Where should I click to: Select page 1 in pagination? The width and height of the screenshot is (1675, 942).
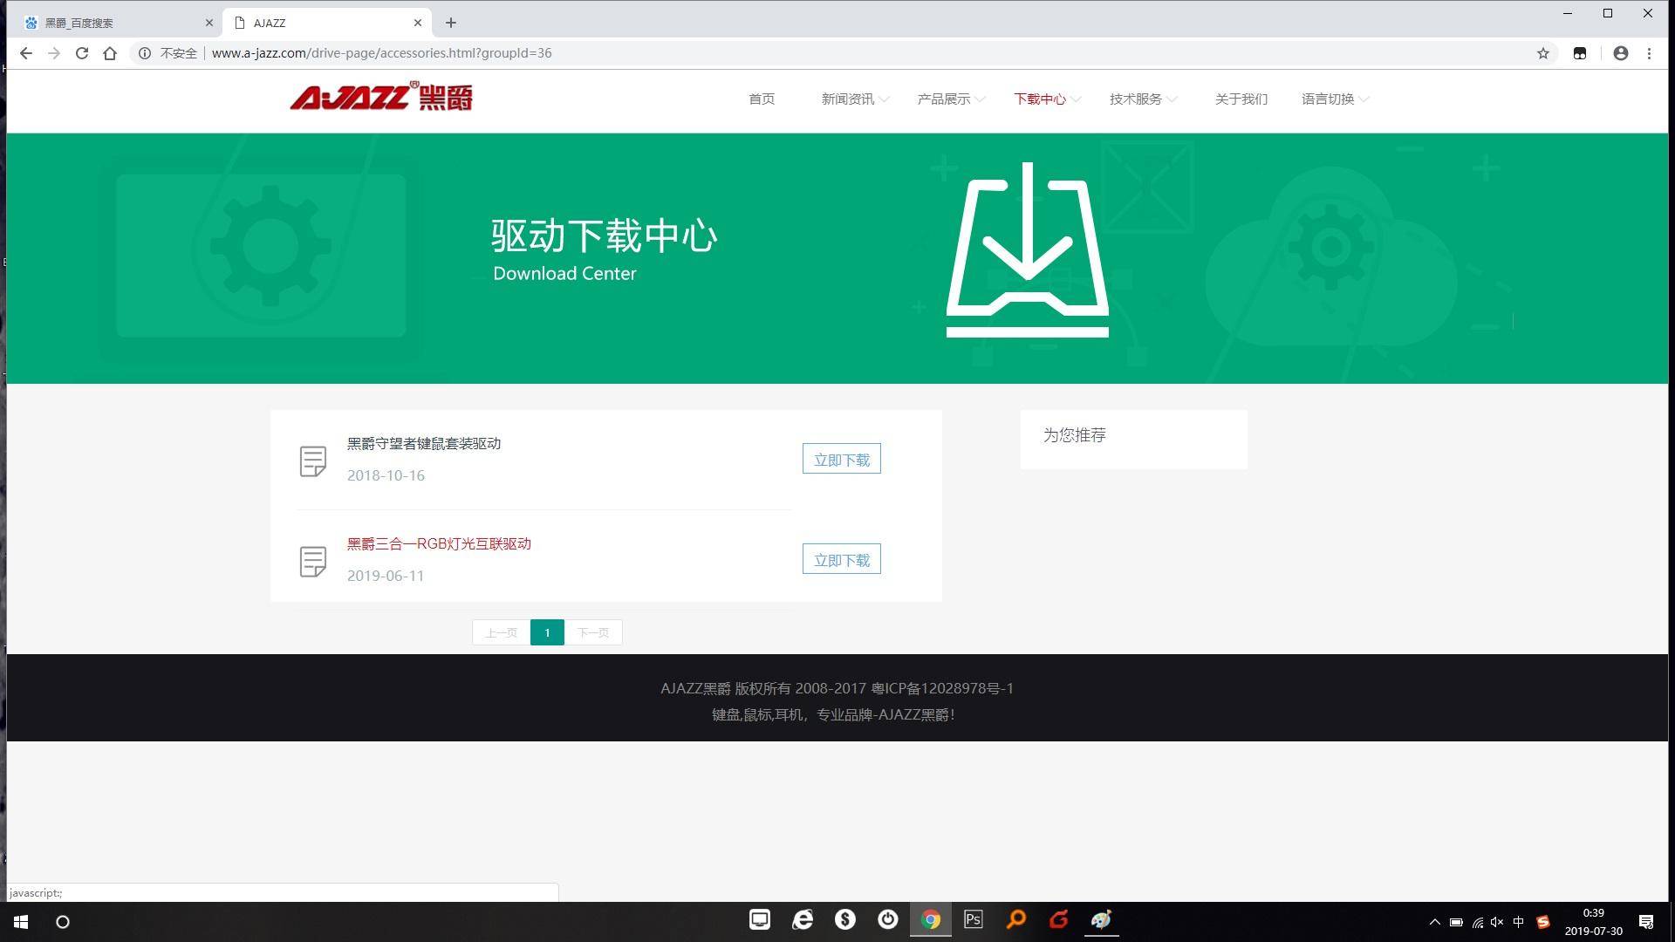click(547, 632)
